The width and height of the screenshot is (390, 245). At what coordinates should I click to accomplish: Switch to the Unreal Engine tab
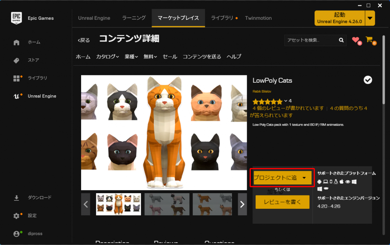tap(94, 18)
